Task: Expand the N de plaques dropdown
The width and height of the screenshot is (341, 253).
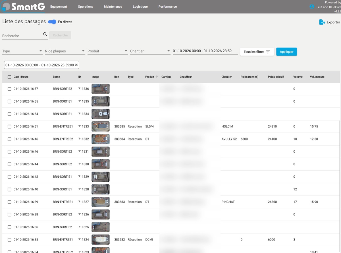Action: (65, 51)
